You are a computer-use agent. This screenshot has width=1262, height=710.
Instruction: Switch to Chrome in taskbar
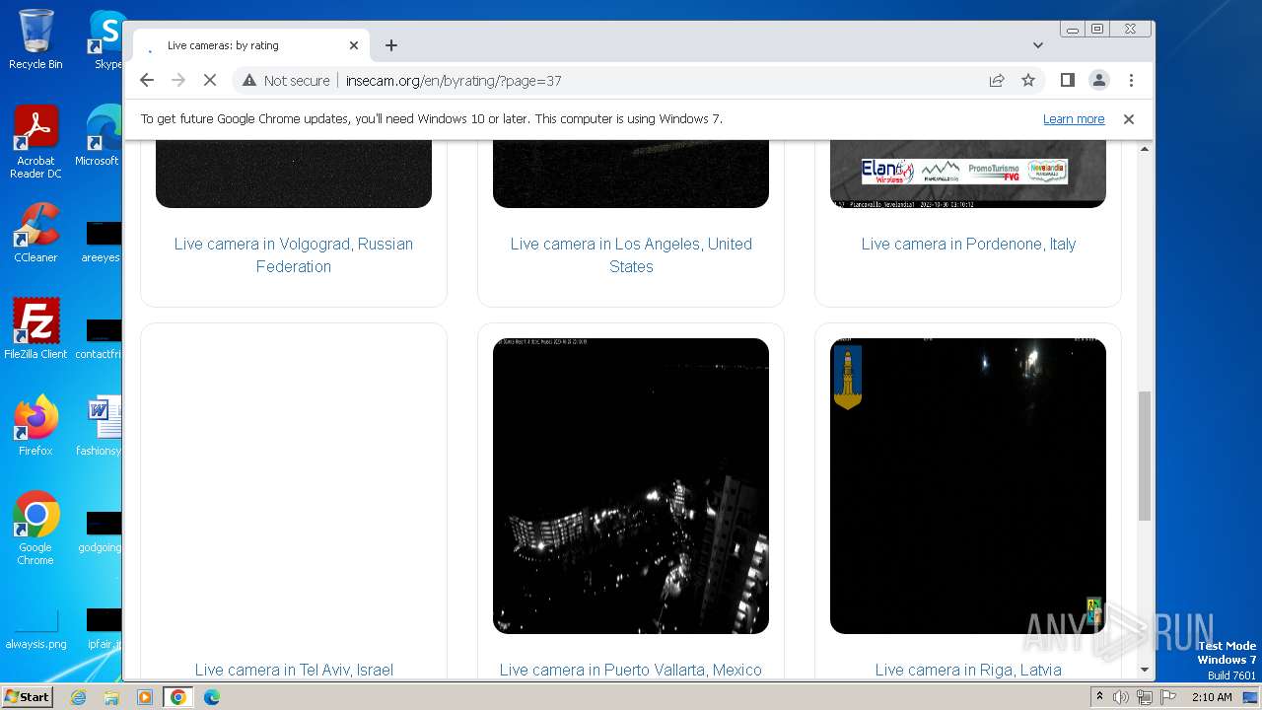[x=178, y=697]
